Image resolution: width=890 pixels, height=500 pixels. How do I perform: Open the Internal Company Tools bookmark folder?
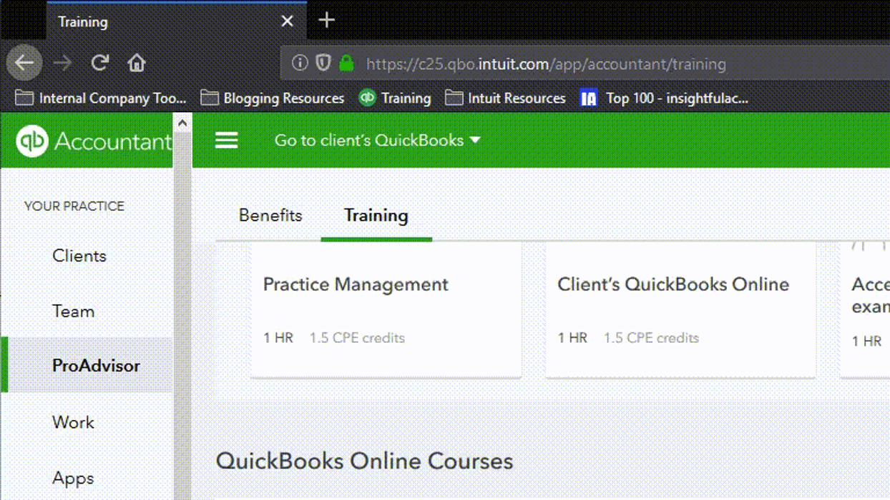[101, 98]
